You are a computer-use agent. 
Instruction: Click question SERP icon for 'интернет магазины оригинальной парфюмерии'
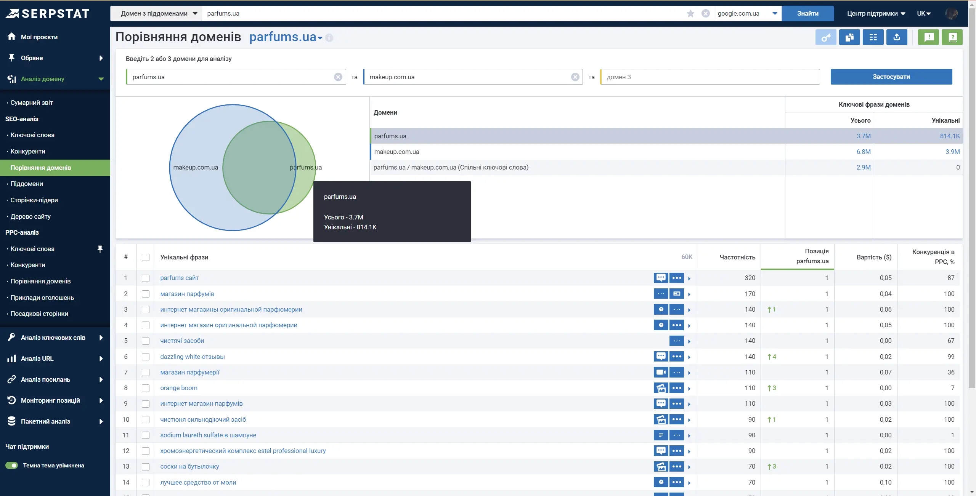tap(661, 309)
